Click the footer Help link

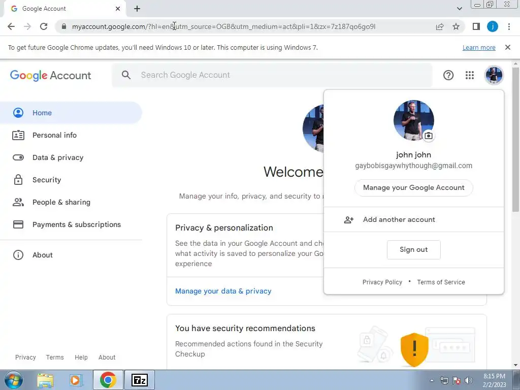pyautogui.click(x=81, y=357)
